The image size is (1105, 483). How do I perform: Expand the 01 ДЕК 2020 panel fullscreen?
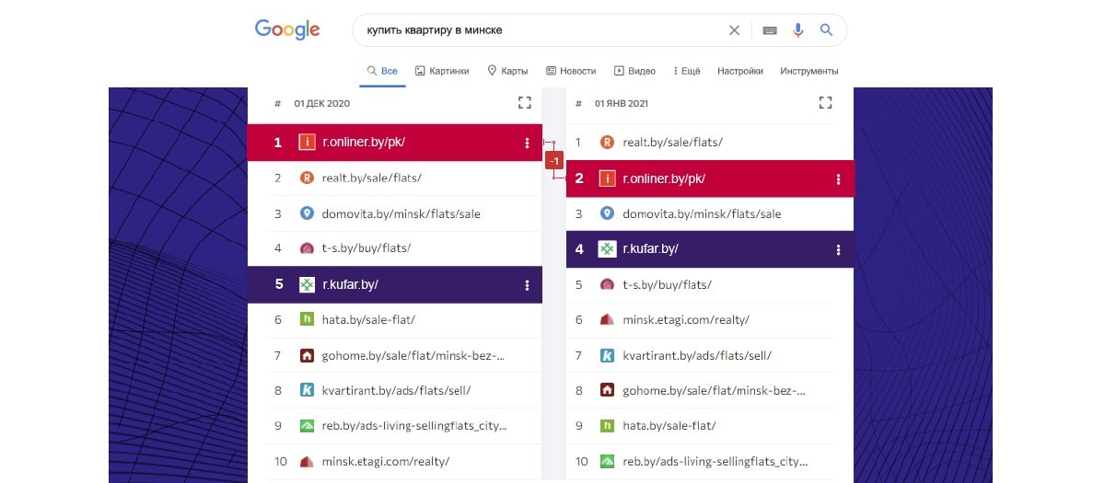(525, 103)
